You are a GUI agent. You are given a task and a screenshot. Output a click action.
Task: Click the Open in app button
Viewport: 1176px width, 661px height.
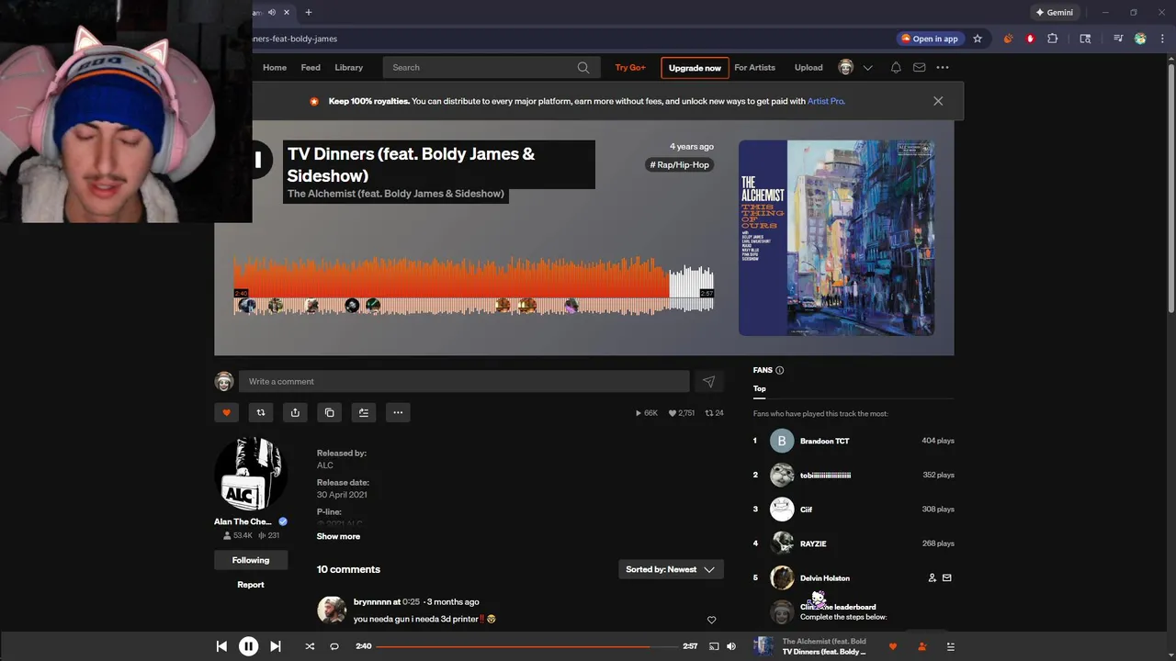[931, 39]
